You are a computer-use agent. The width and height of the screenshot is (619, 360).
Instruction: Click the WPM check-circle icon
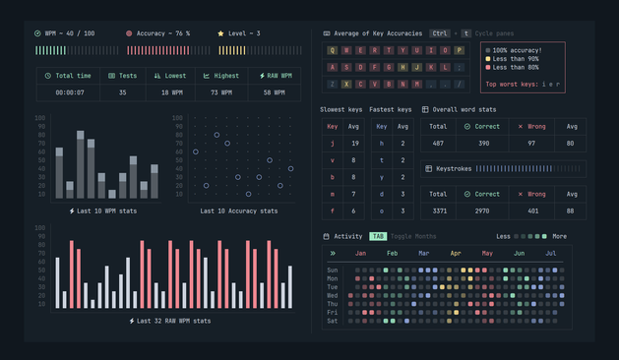[37, 33]
